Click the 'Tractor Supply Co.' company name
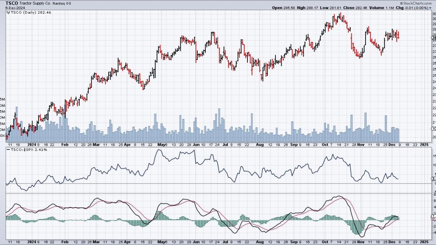The image size is (436, 245). (x=35, y=3)
